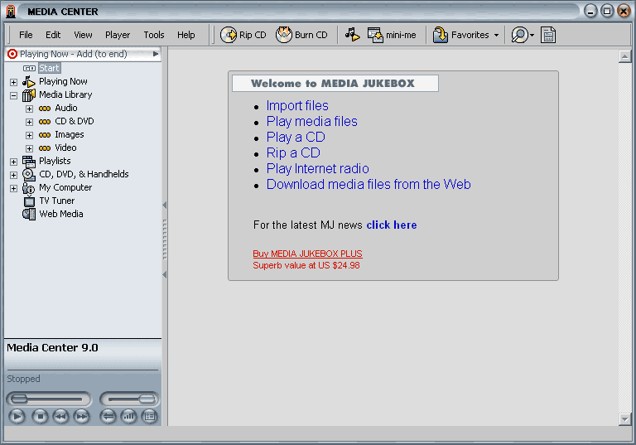Toggle the equalizer bars button
The image size is (636, 445).
[x=128, y=417]
